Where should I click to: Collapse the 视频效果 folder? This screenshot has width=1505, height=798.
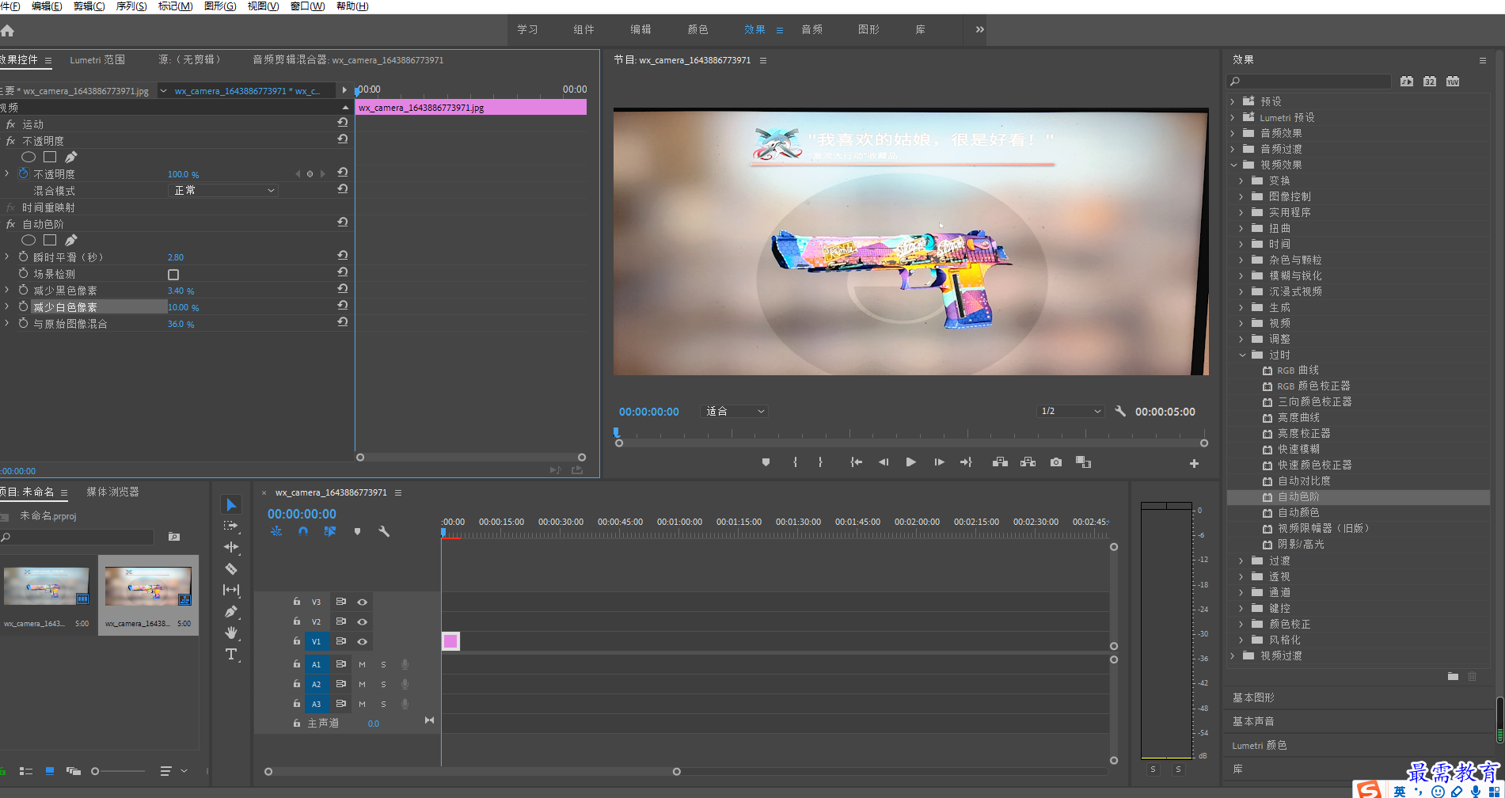coord(1233,165)
